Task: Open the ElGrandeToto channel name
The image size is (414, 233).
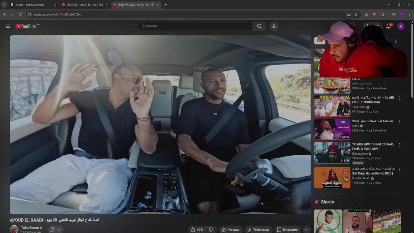Action: click(360, 154)
